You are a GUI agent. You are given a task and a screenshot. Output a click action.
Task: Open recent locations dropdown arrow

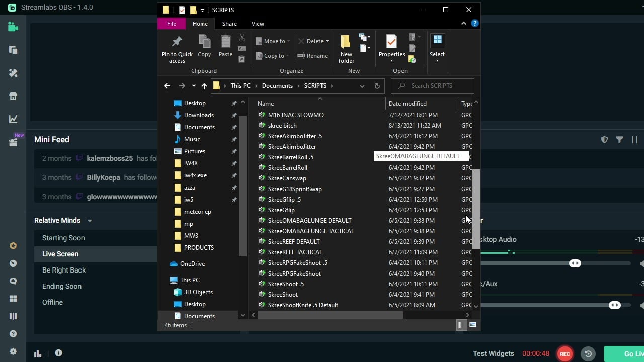194,86
